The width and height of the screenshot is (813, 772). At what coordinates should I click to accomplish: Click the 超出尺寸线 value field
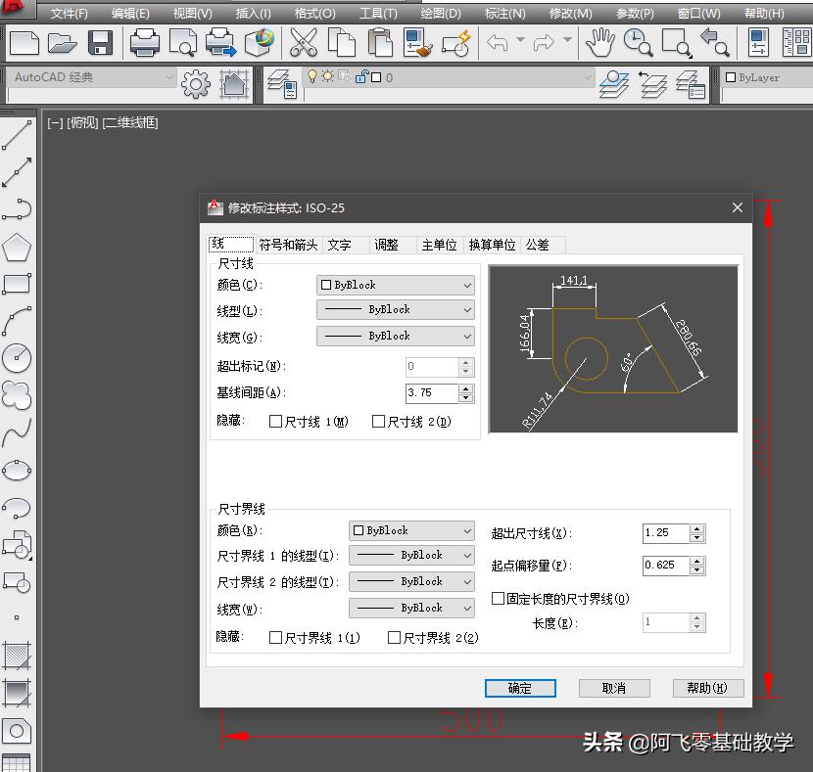[x=667, y=532]
